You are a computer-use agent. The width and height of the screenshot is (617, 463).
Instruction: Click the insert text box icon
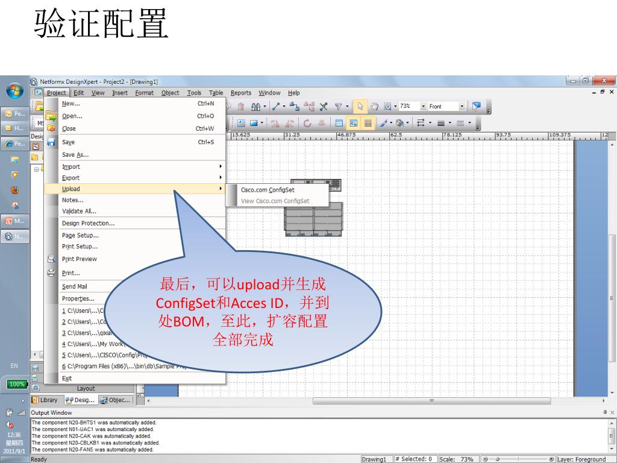click(241, 123)
